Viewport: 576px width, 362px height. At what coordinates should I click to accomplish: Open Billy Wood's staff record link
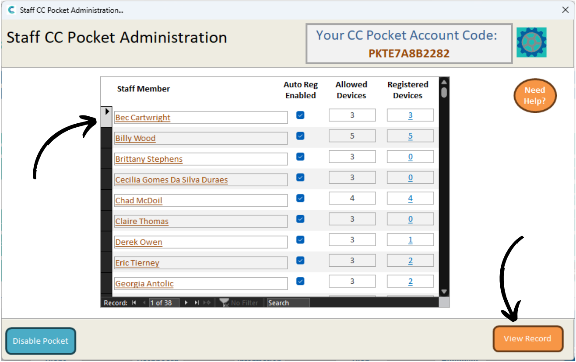click(136, 138)
